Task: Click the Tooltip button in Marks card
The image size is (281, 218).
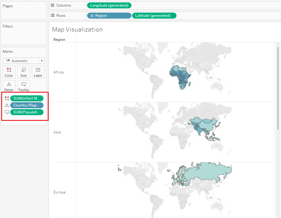Action: (x=24, y=86)
